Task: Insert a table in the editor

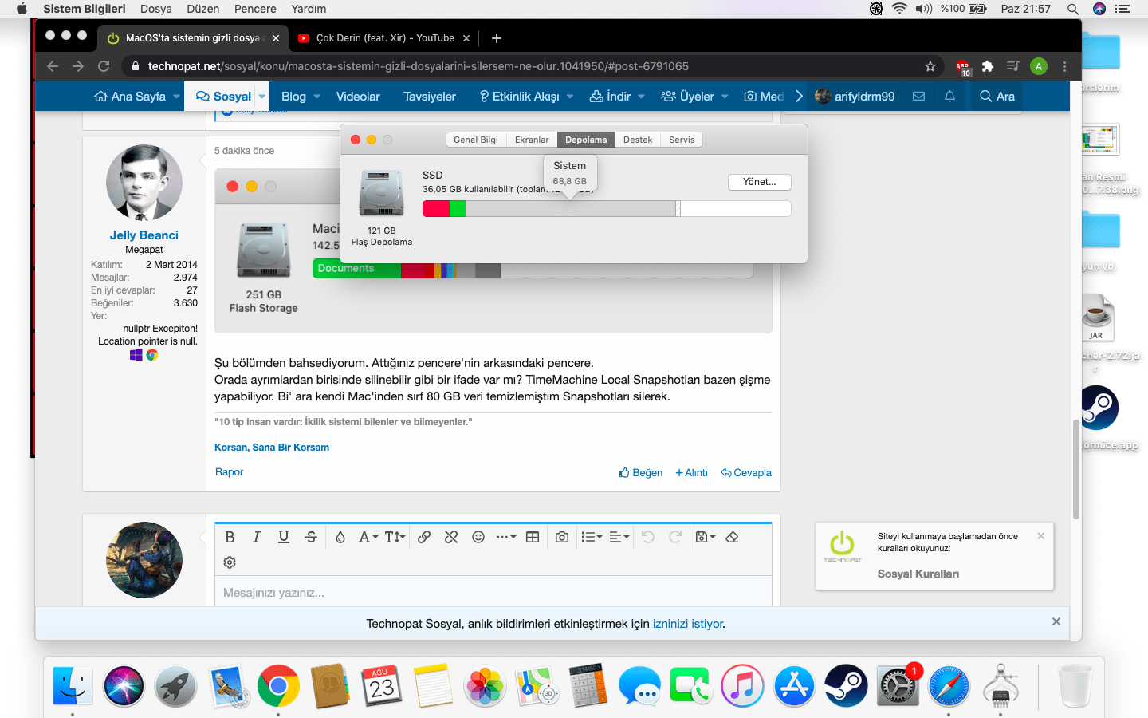Action: click(533, 537)
